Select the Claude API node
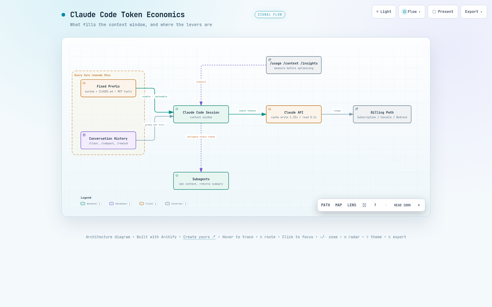The width and height of the screenshot is (492, 307). pos(294,114)
